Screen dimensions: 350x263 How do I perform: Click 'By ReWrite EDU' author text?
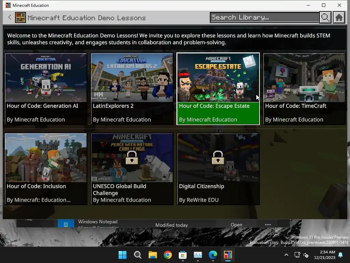click(199, 200)
